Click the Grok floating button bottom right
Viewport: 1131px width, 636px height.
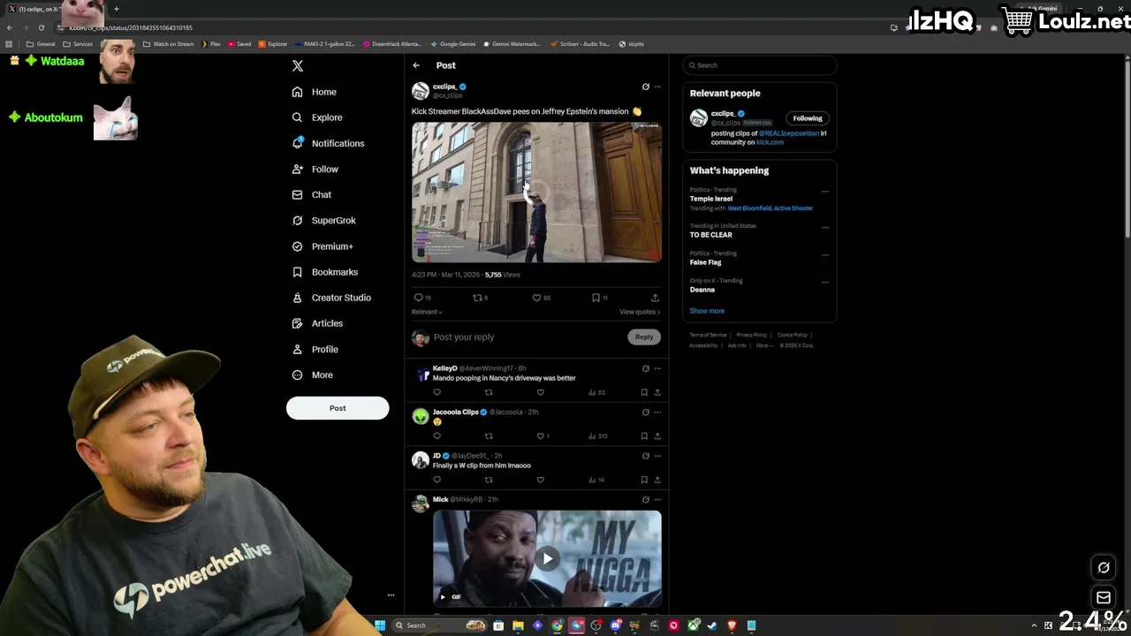point(1104,567)
